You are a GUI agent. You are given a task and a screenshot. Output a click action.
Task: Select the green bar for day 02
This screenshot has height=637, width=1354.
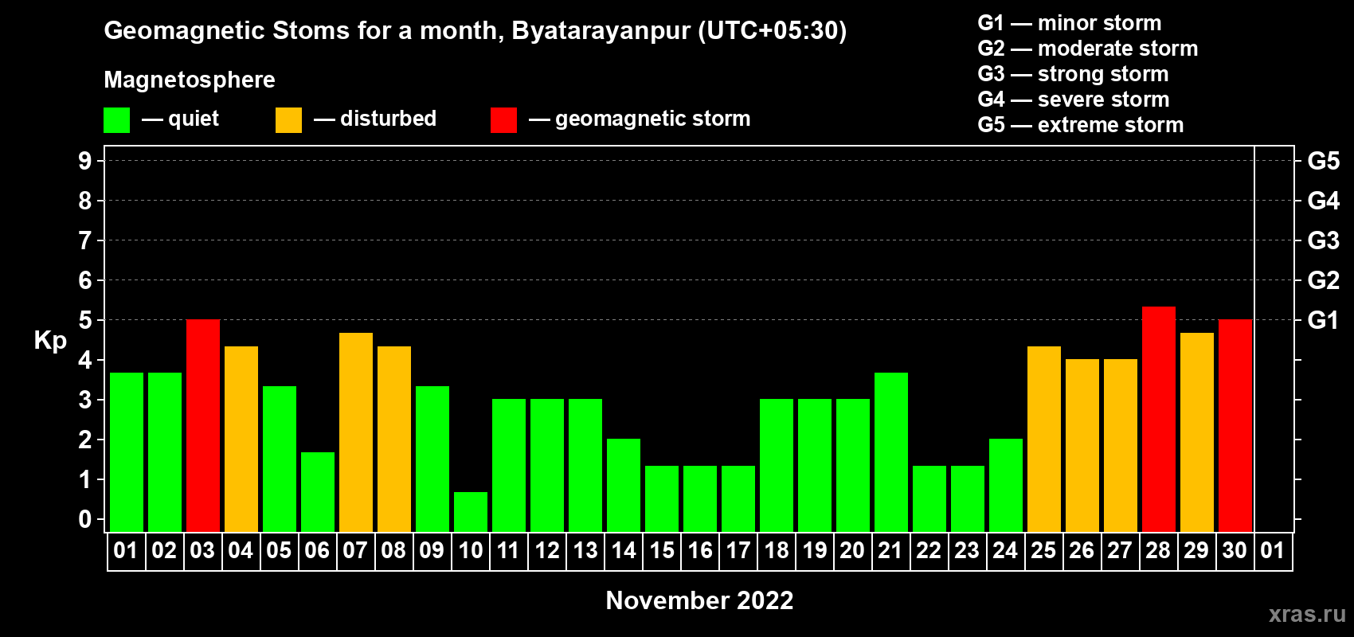click(x=165, y=452)
